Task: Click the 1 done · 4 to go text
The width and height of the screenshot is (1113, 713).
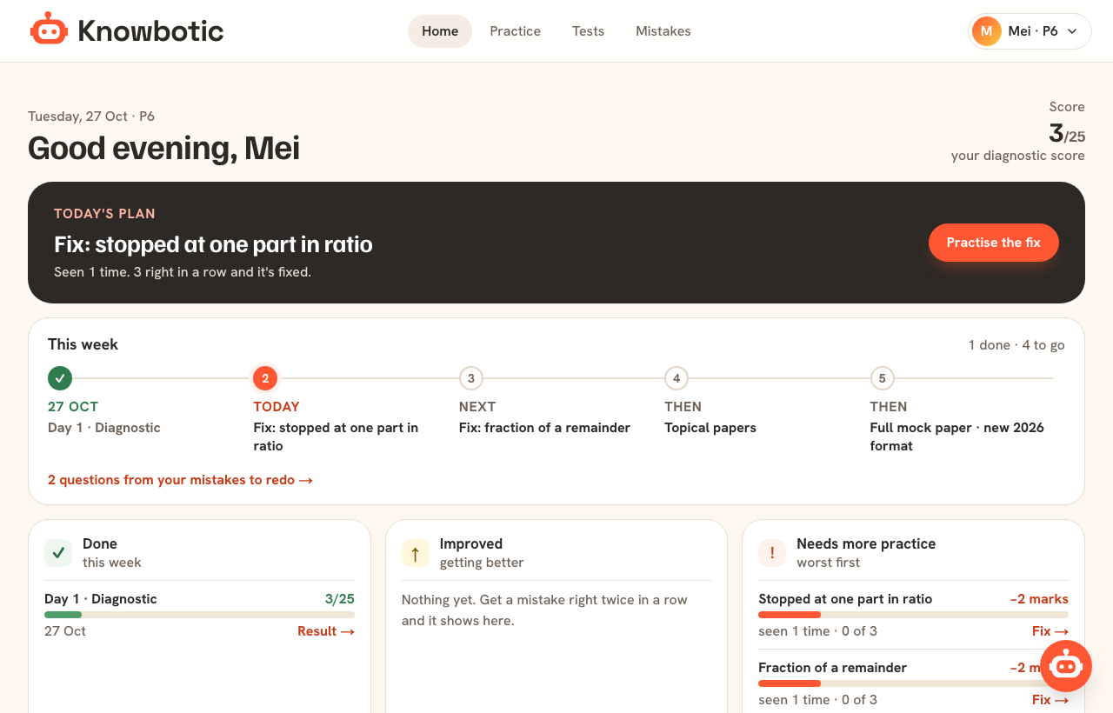Action: (x=1016, y=345)
